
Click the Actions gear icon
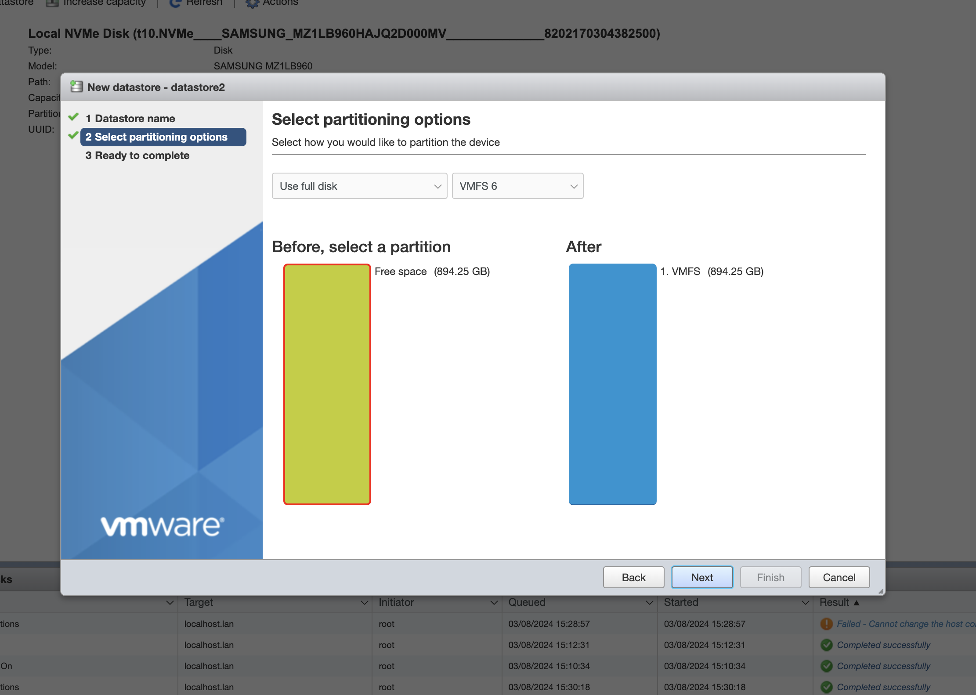[252, 3]
